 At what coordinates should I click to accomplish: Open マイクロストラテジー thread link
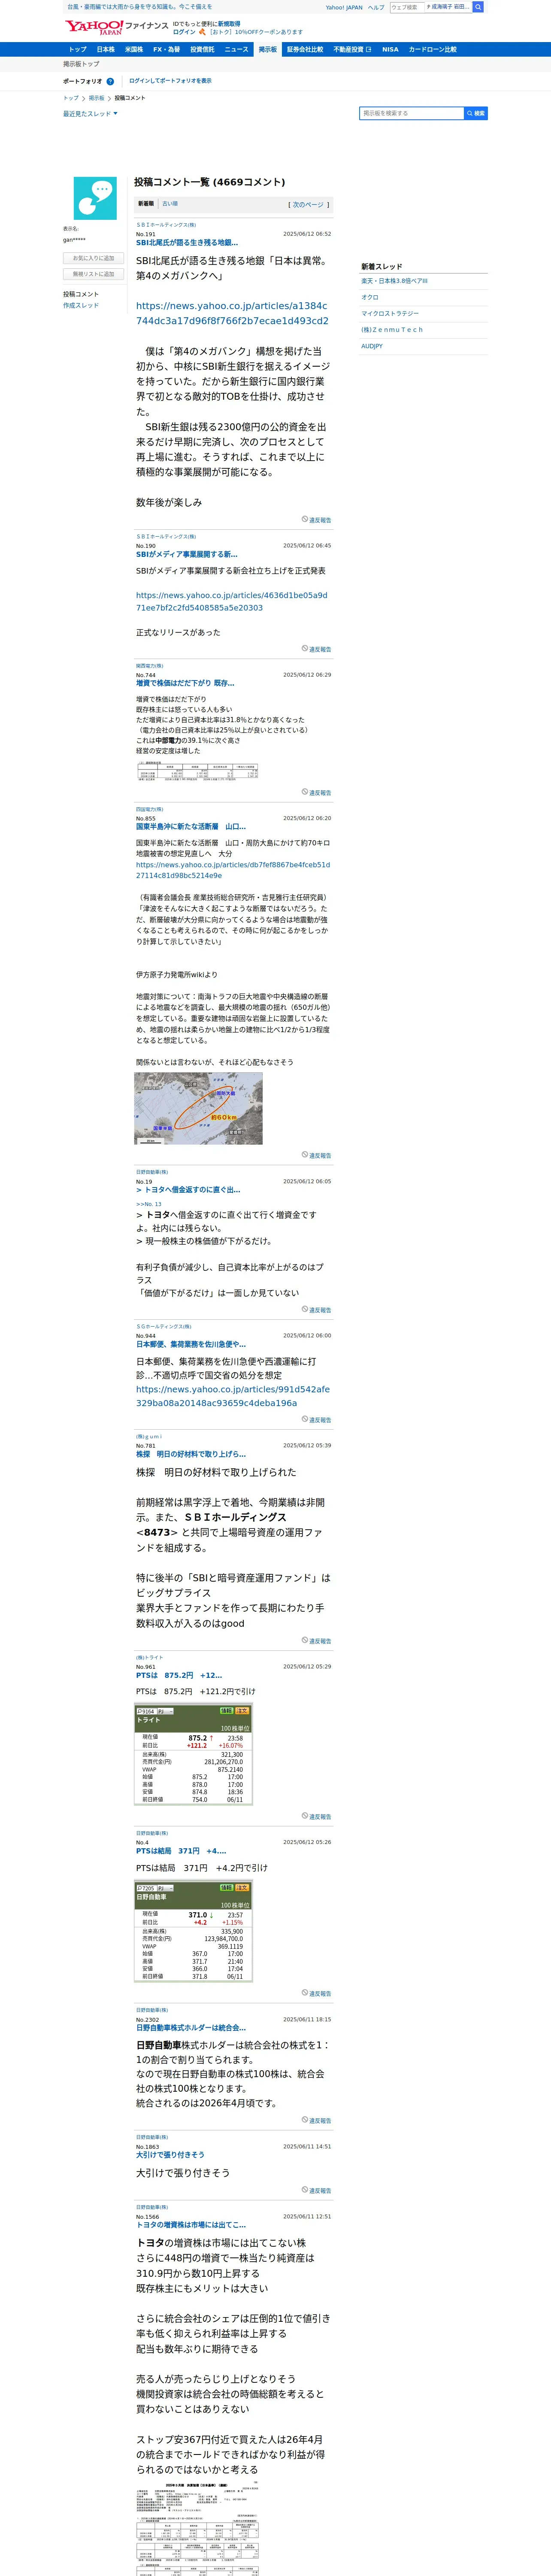[x=390, y=313]
